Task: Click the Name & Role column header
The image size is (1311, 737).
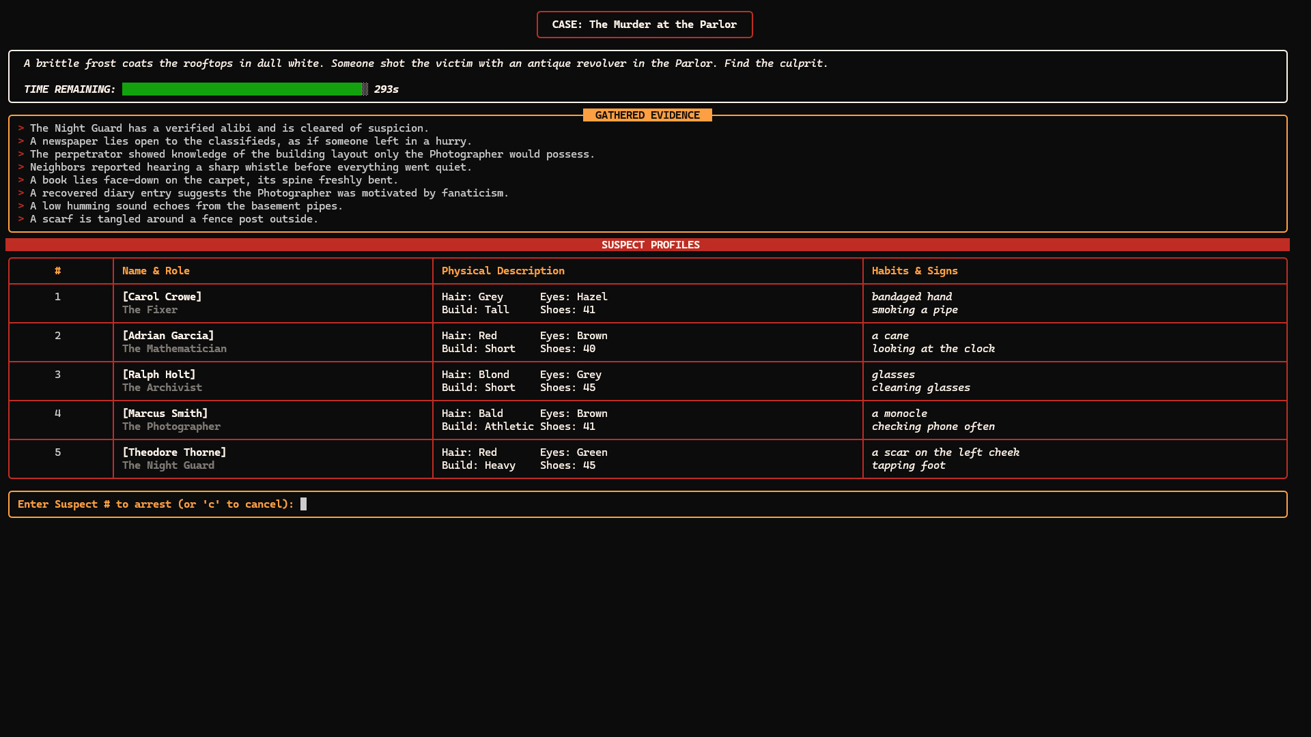Action: click(x=155, y=270)
